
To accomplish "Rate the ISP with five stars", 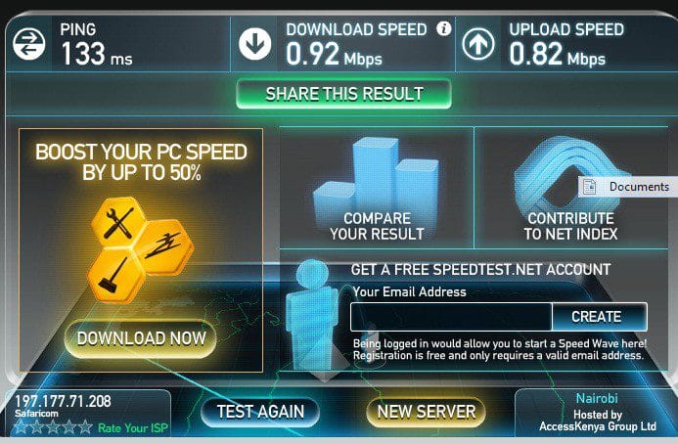I will [86, 427].
